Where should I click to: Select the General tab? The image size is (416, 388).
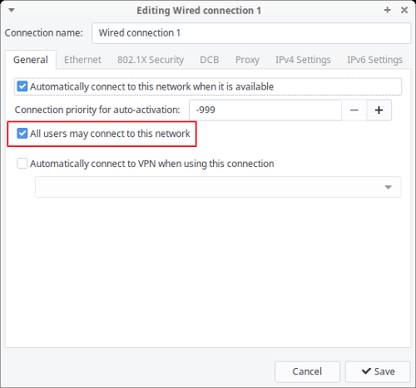pos(31,60)
